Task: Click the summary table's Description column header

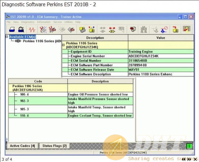Action: 95,38
